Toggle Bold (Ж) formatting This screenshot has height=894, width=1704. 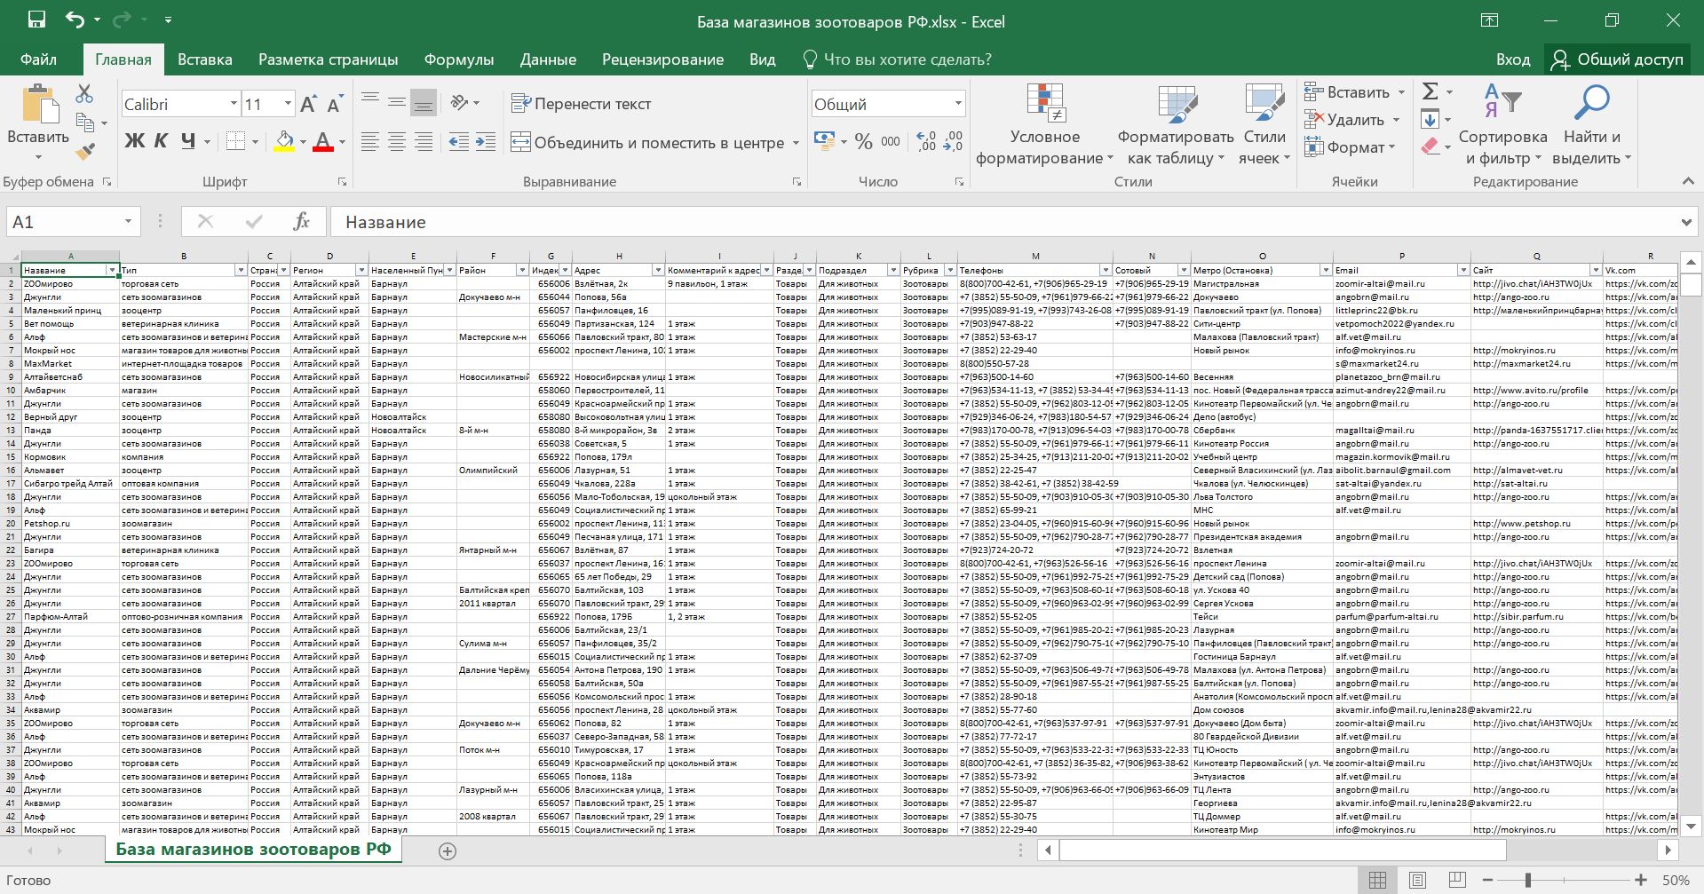(134, 141)
